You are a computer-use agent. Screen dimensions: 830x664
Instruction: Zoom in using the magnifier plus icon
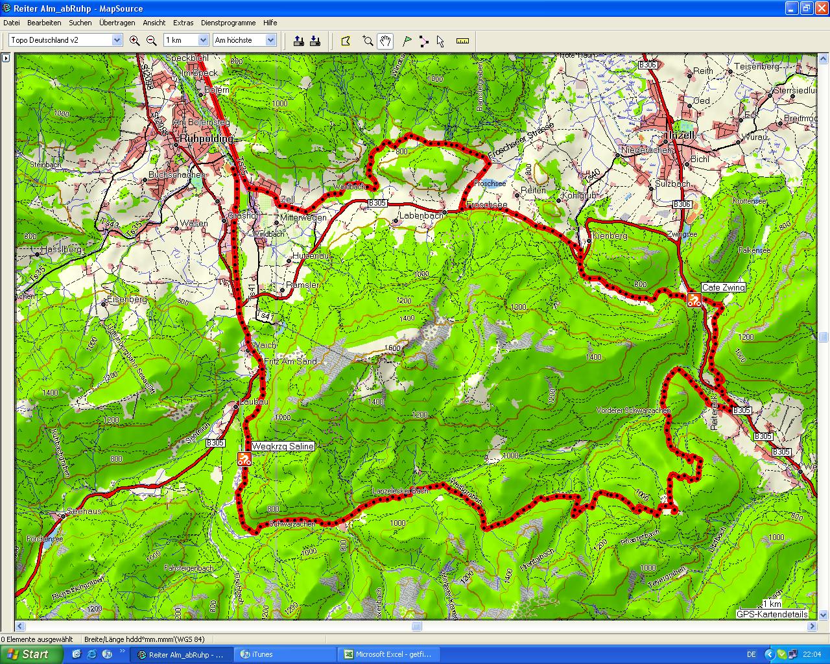pos(135,40)
